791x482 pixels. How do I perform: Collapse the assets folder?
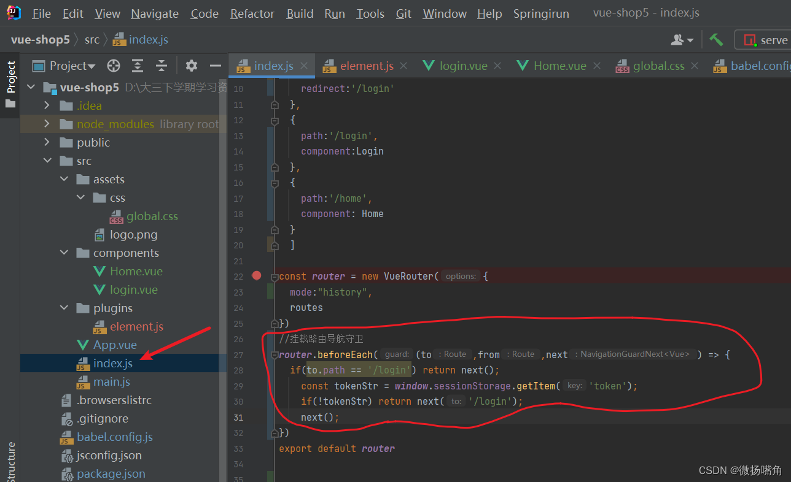click(x=64, y=179)
